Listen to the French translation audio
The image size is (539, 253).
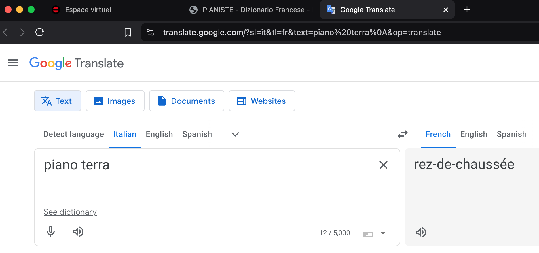421,232
